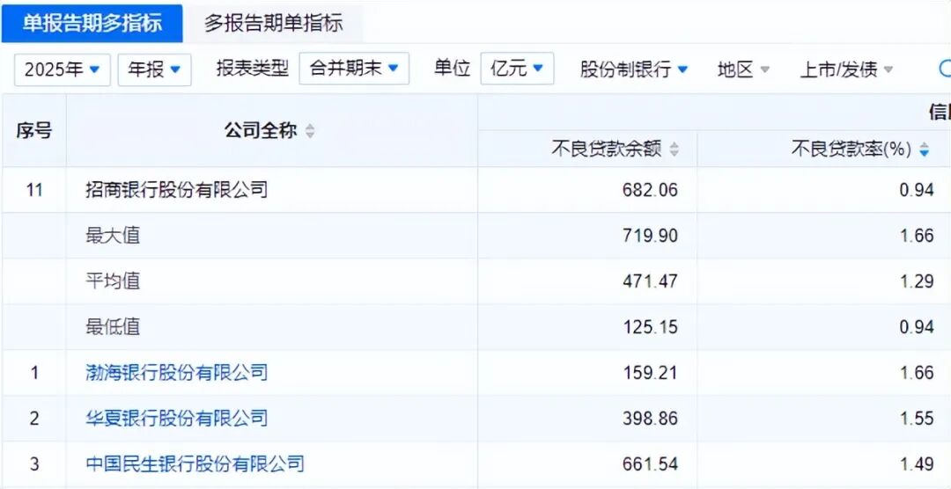Click row number 11

(x=34, y=190)
